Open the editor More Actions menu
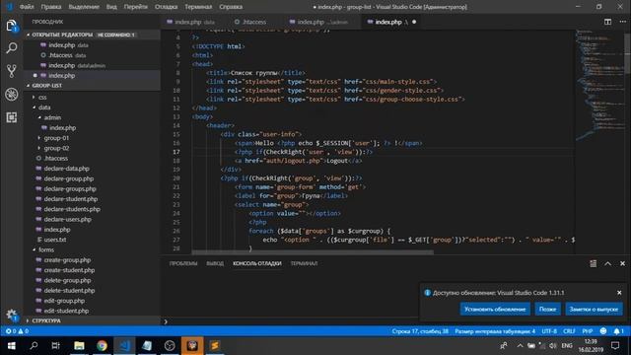The image size is (631, 355). [x=622, y=22]
